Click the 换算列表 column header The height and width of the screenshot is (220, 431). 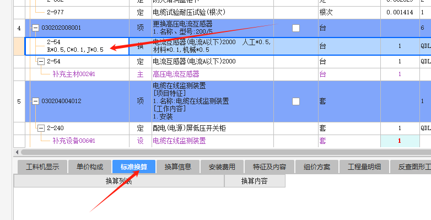(x=118, y=181)
